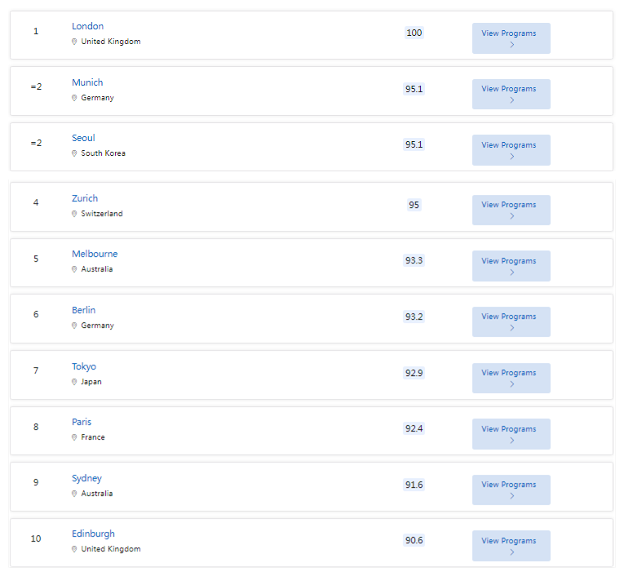This screenshot has width=624, height=576.
Task: Open the Tokyo city link
Action: click(x=83, y=366)
